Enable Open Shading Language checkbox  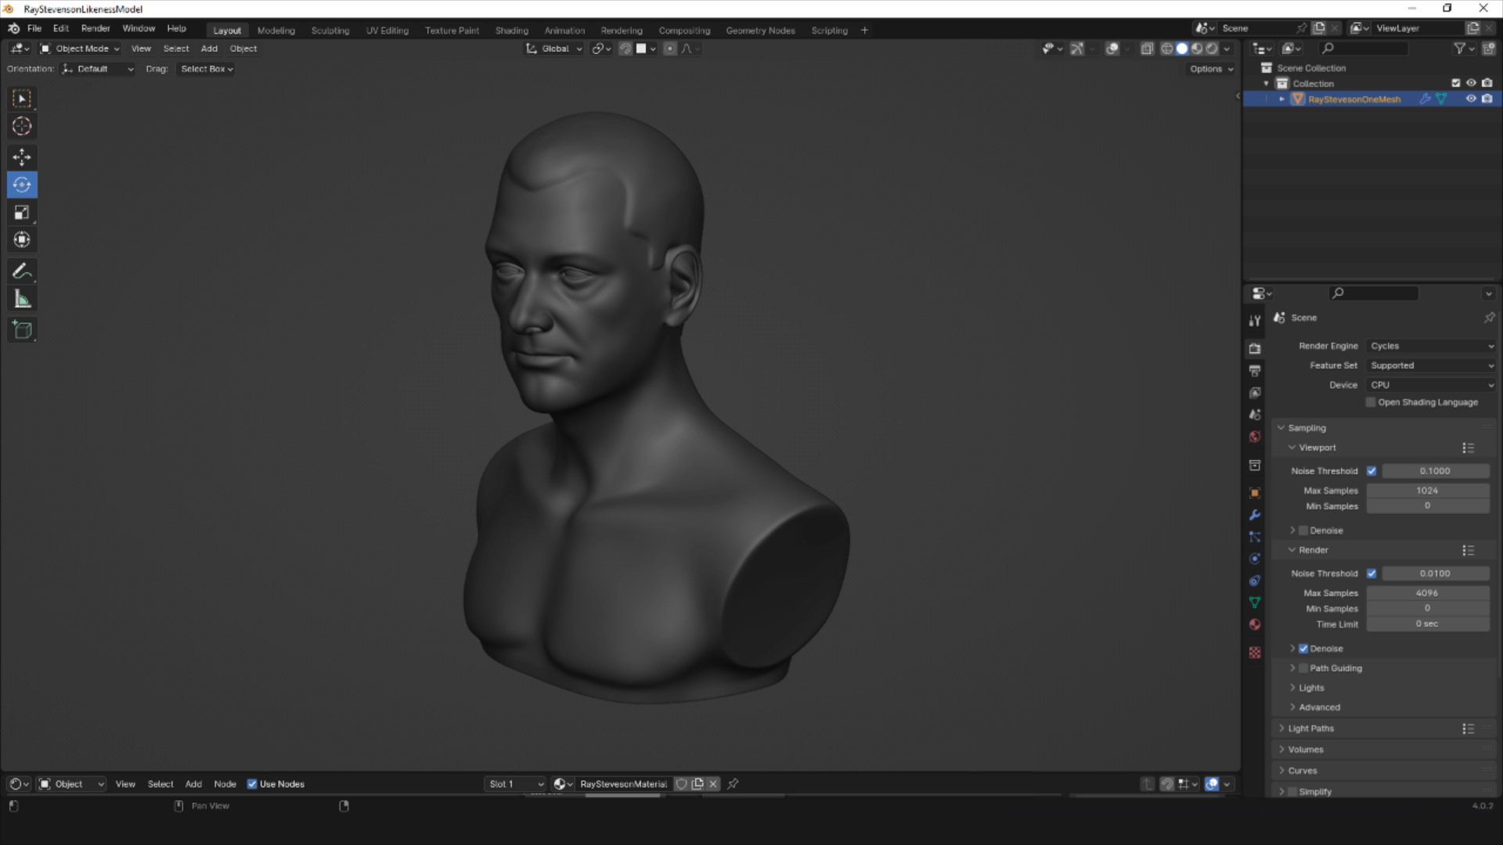point(1371,402)
